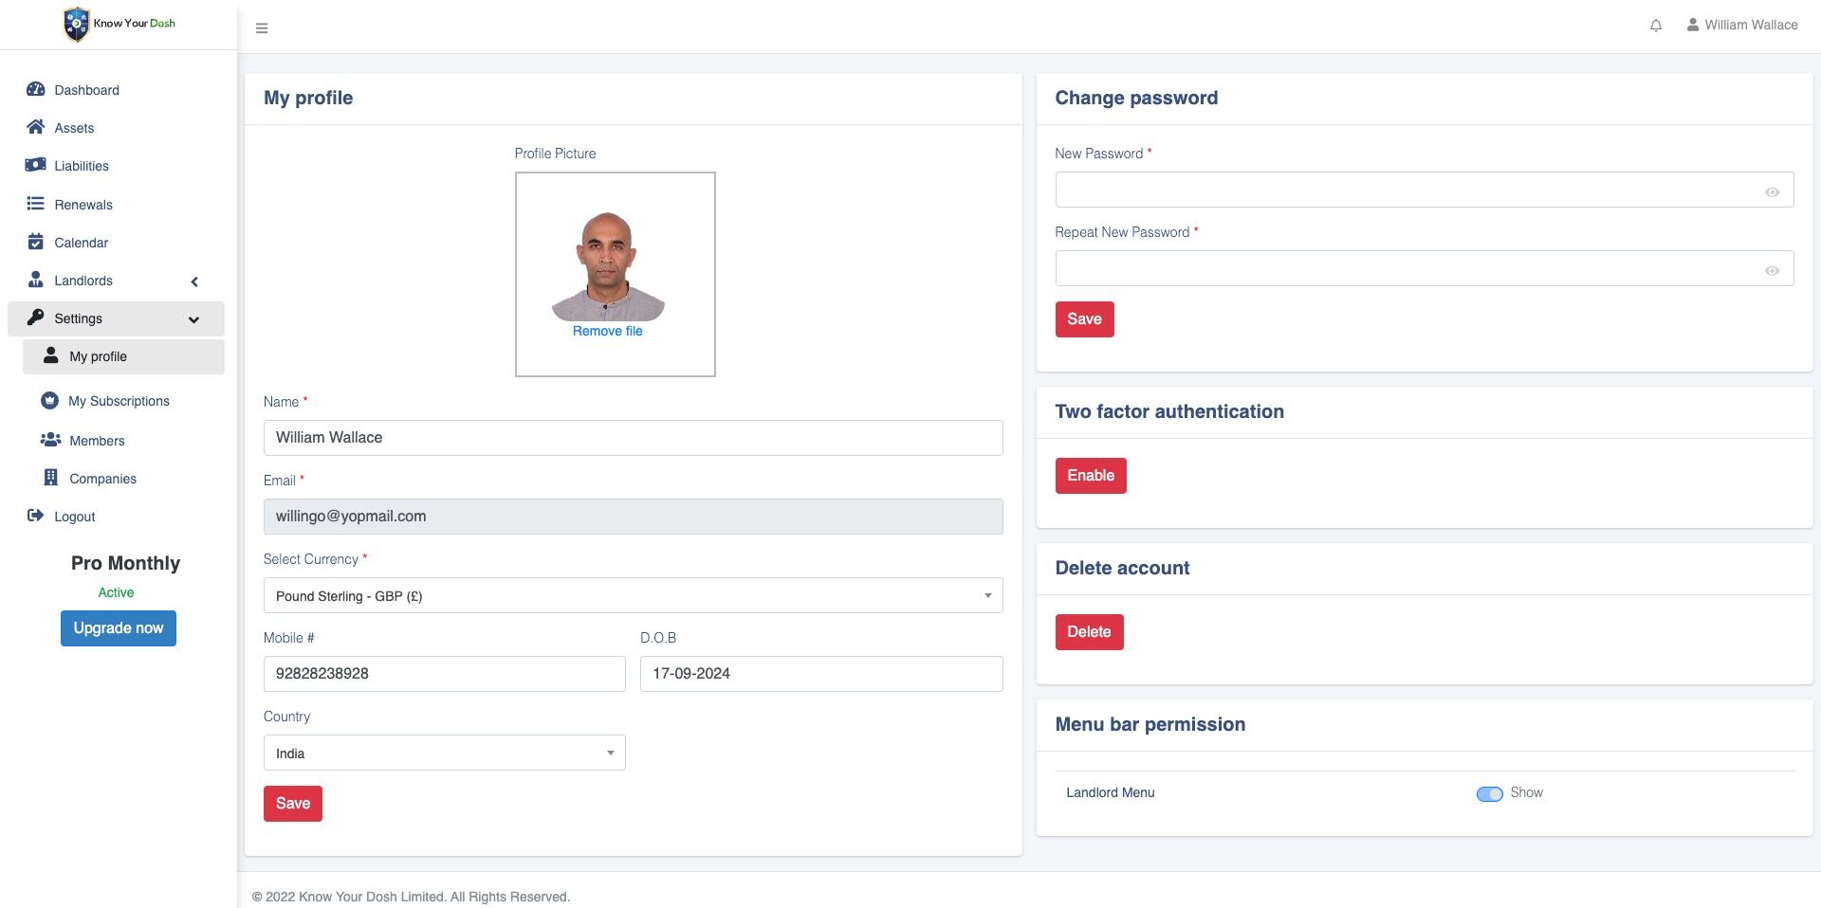Click the Assets house icon
The width and height of the screenshot is (1821, 908).
click(36, 127)
